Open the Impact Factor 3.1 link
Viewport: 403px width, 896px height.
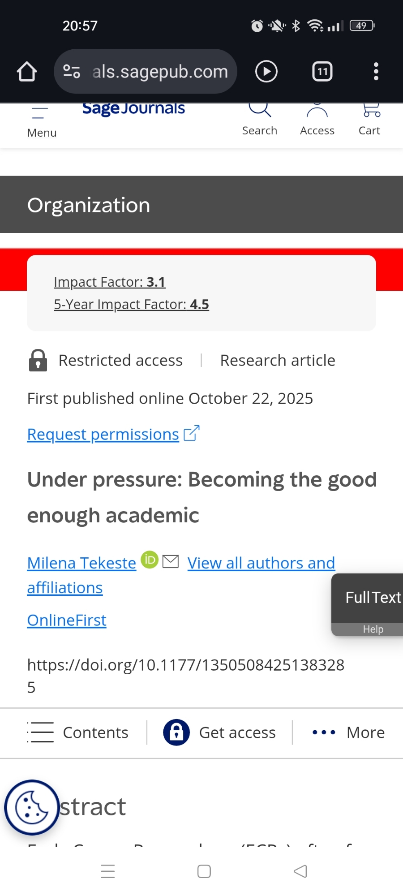click(110, 282)
